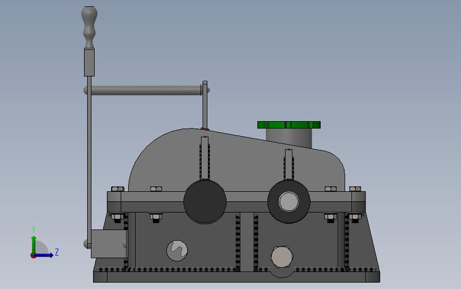The width and height of the screenshot is (461, 289).
Task: Select the small box where the lever attaches
Action: [109, 244]
